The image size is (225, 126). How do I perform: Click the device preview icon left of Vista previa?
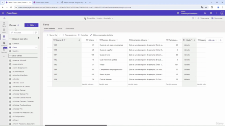pos(193,18)
